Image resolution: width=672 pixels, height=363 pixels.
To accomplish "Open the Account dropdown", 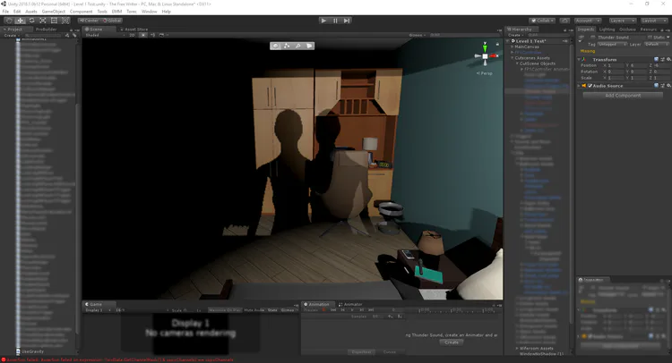I will coord(588,21).
